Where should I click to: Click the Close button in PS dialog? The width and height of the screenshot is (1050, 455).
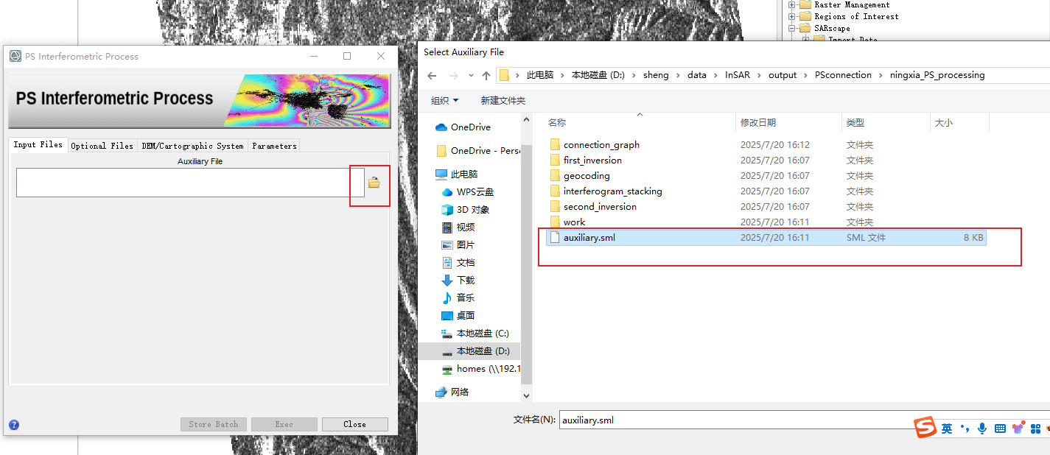pos(354,423)
